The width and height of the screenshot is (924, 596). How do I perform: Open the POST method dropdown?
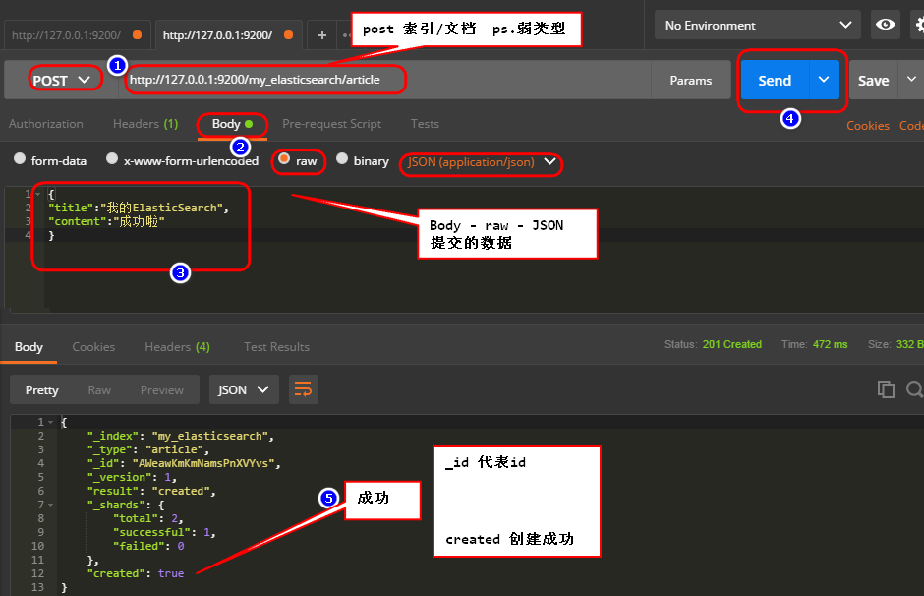[x=61, y=80]
